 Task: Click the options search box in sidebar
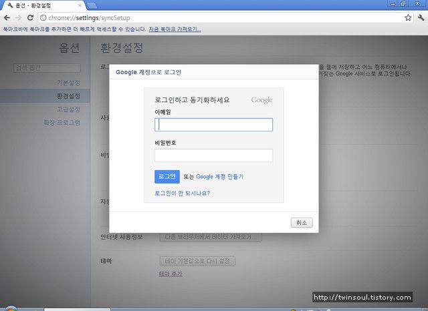47,68
